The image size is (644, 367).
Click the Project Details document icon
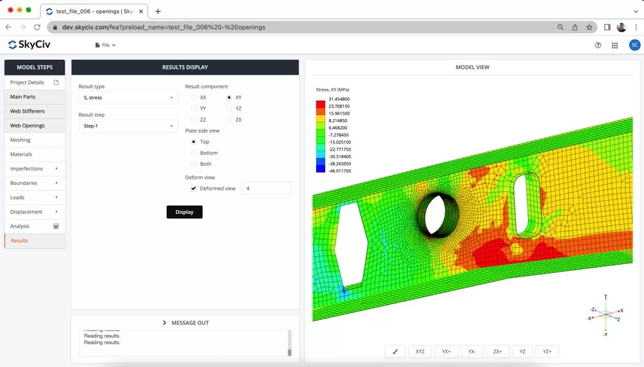coord(56,82)
